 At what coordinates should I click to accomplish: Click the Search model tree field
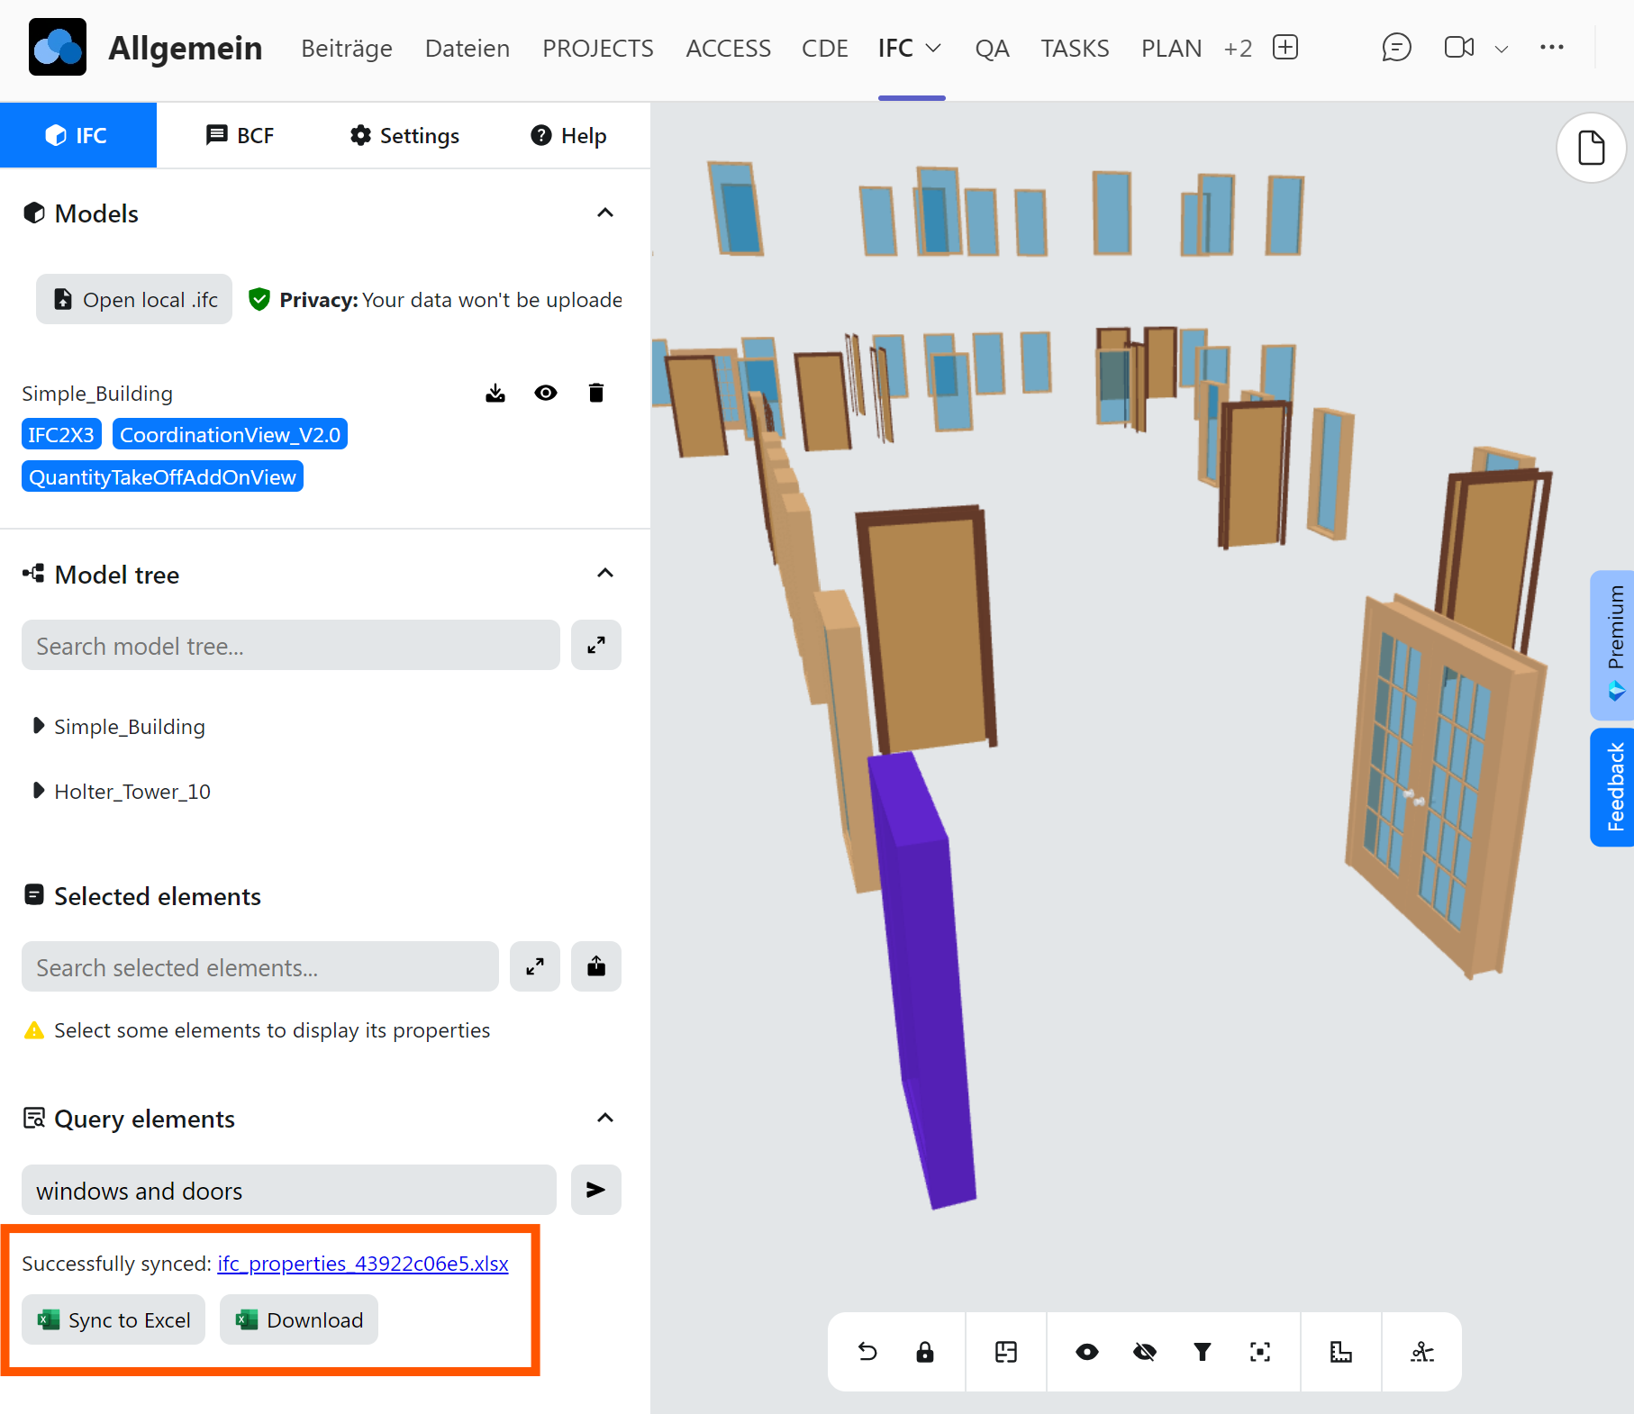tap(290, 646)
